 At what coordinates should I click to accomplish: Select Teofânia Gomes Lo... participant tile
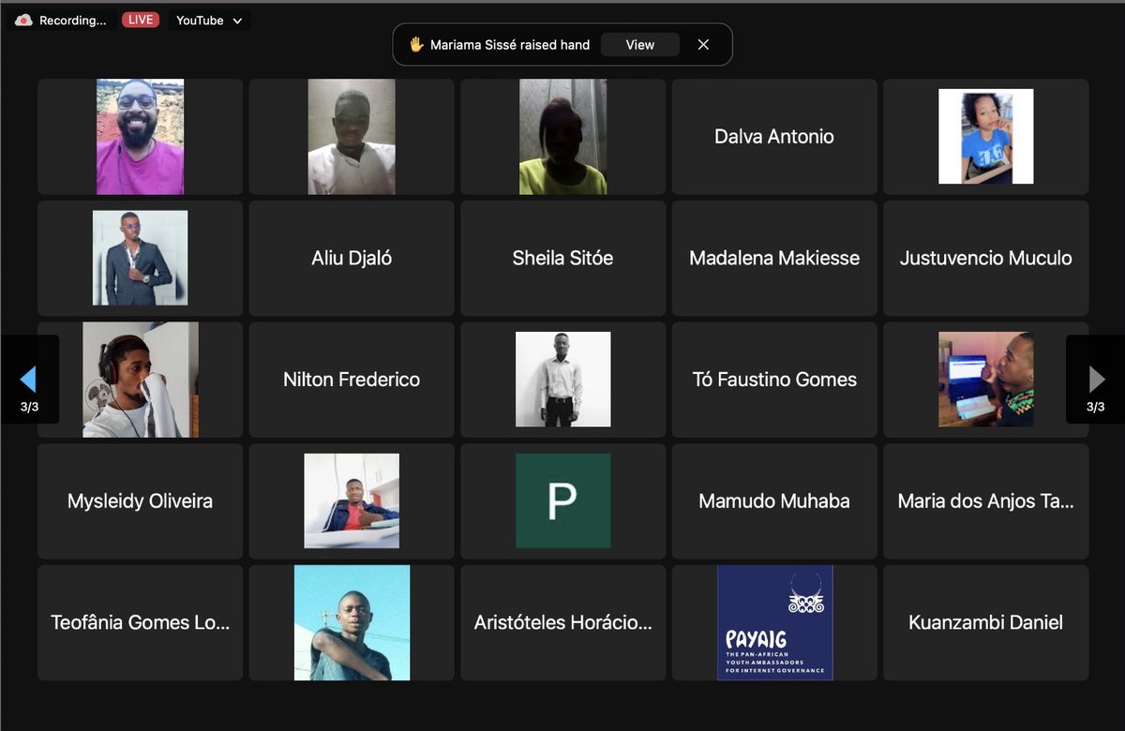[x=140, y=622]
